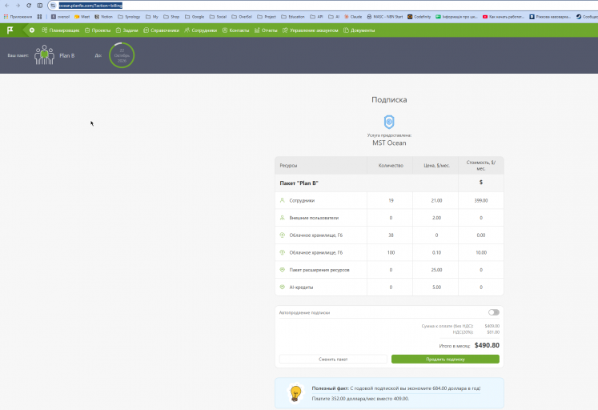The height and width of the screenshot is (410, 598).
Task: Click the browser forward arrow
Action: [x=18, y=6]
